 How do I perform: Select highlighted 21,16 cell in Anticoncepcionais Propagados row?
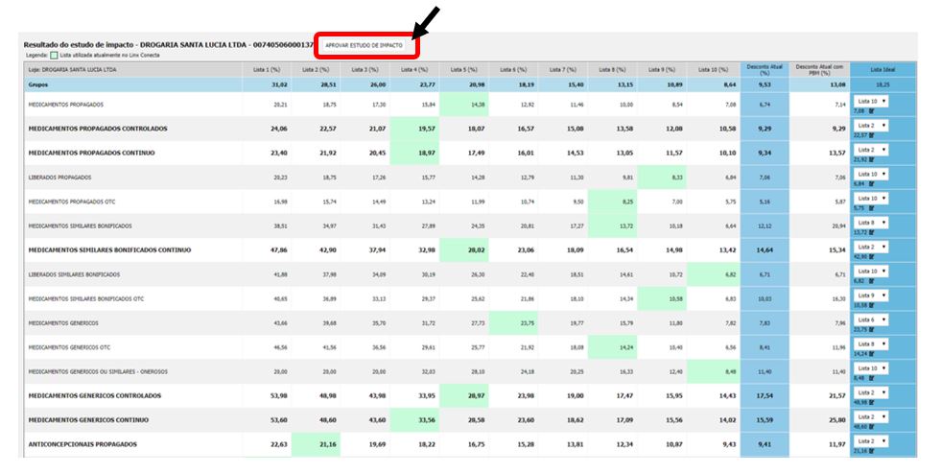[317, 444]
